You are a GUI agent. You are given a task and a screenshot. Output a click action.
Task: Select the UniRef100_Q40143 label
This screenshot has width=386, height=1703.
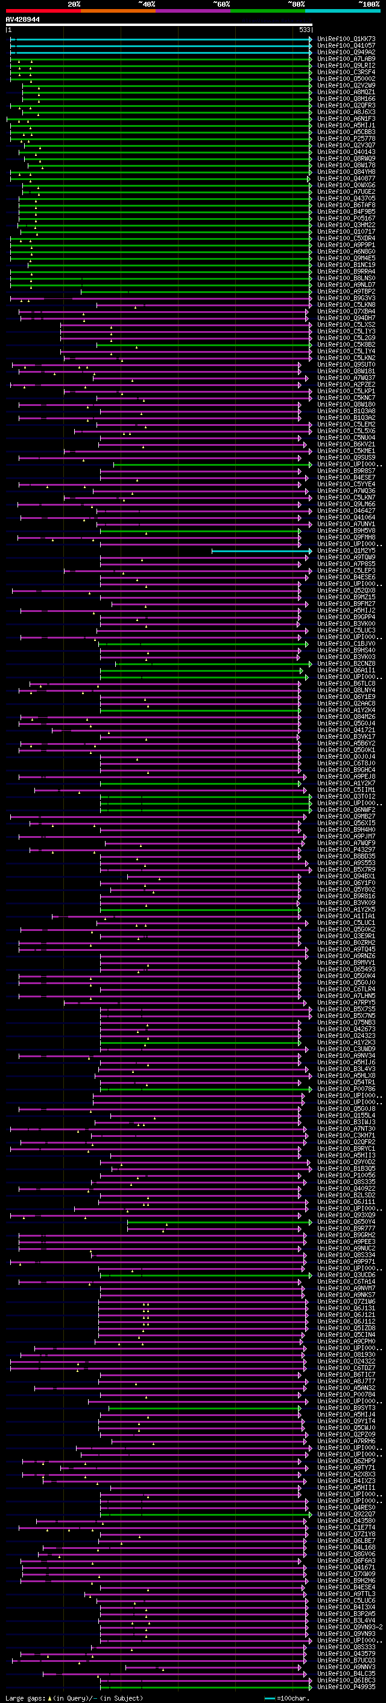coord(346,152)
